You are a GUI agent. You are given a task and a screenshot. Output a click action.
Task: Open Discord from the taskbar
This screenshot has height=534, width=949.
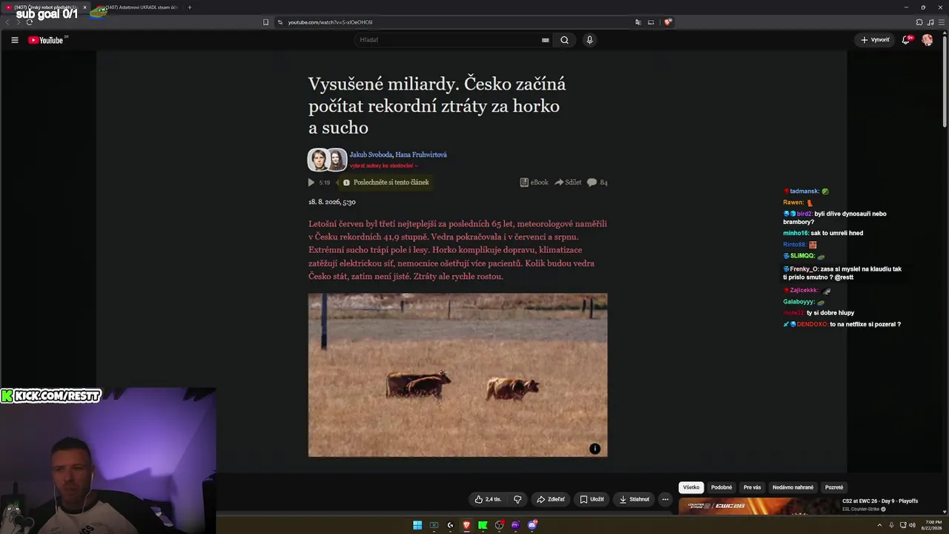tap(532, 525)
